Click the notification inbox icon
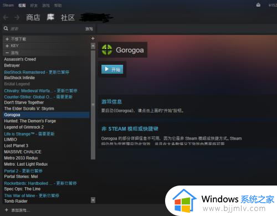The height and width of the screenshot is (216, 277). (x=258, y=5)
